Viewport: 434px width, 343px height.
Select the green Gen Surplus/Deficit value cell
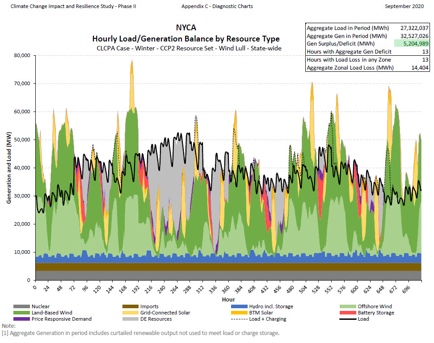412,44
